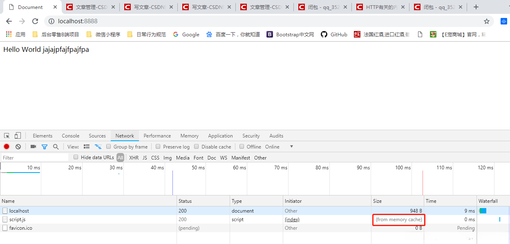Capture screenshots with the camera icon

33,147
